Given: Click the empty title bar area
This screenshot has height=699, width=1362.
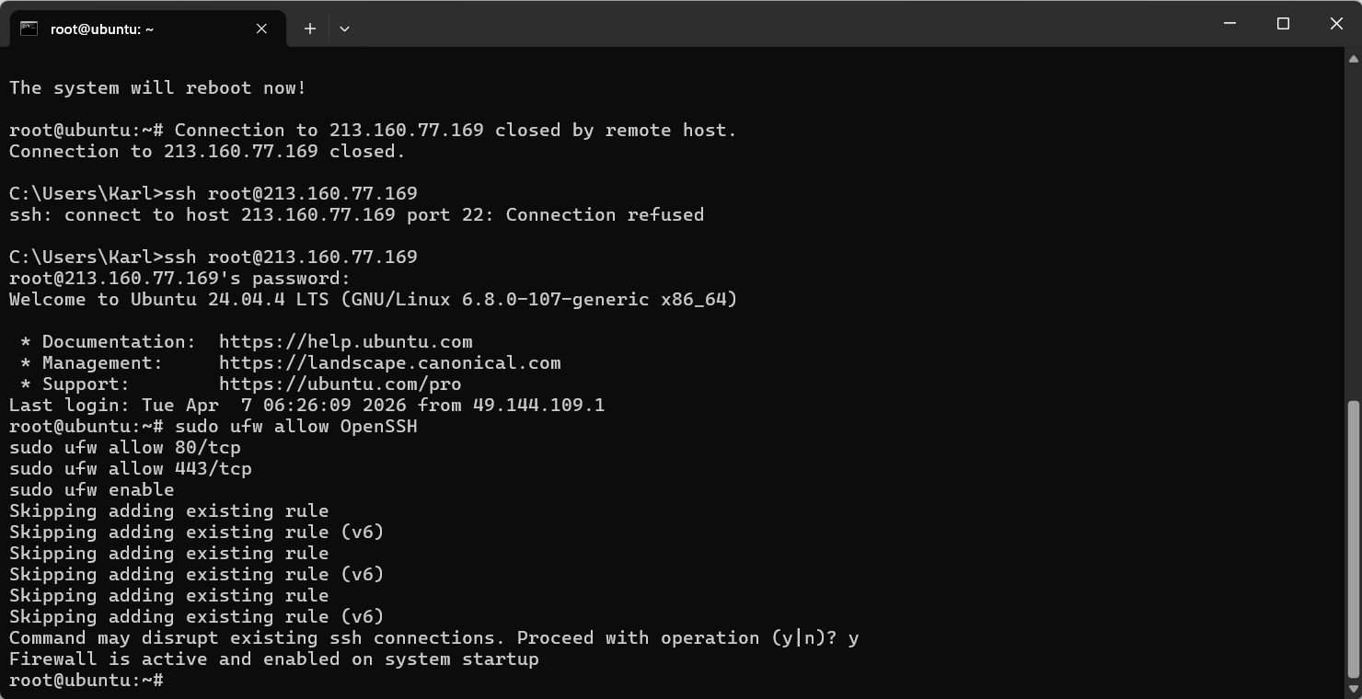Looking at the screenshot, I should (782, 24).
